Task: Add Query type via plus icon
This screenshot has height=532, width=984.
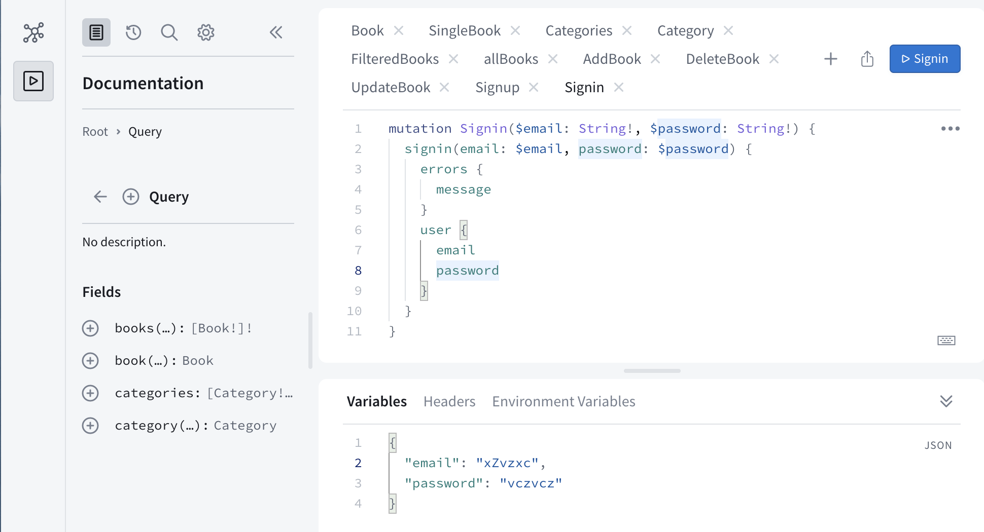Action: click(131, 197)
